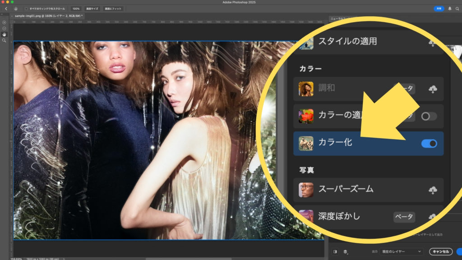This screenshot has width=462, height=260.
Task: Click the 100% zoom button
Action: tap(76, 9)
